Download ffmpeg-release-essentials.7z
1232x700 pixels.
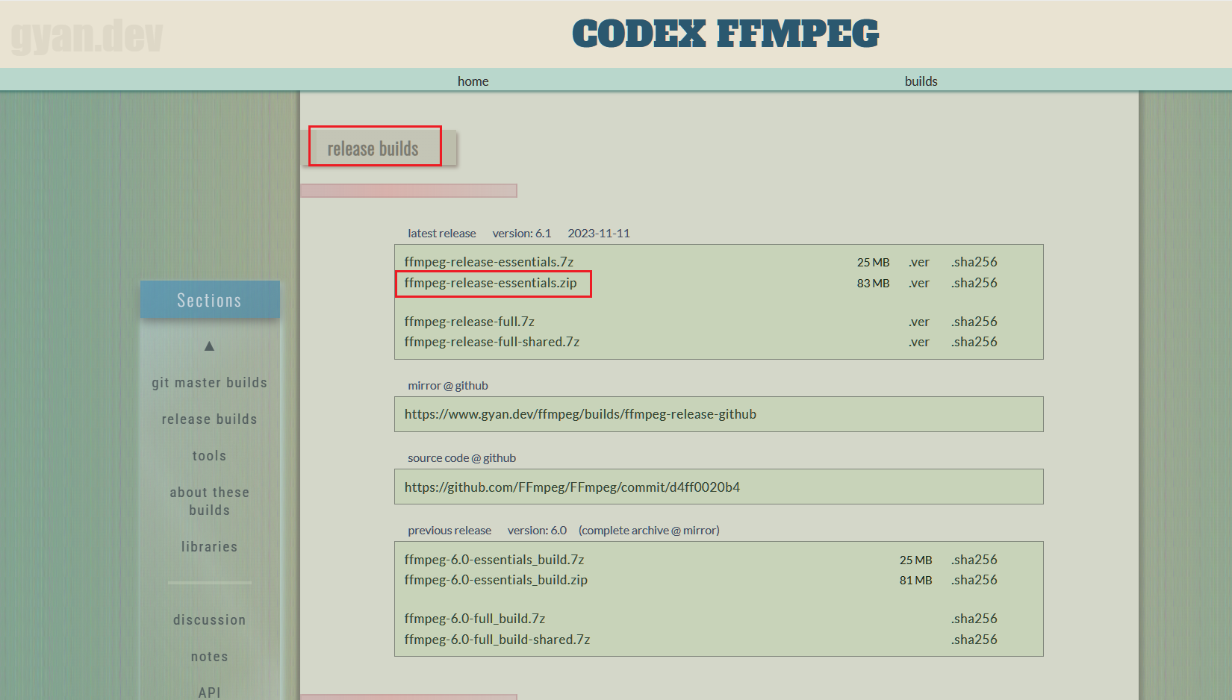click(x=489, y=262)
